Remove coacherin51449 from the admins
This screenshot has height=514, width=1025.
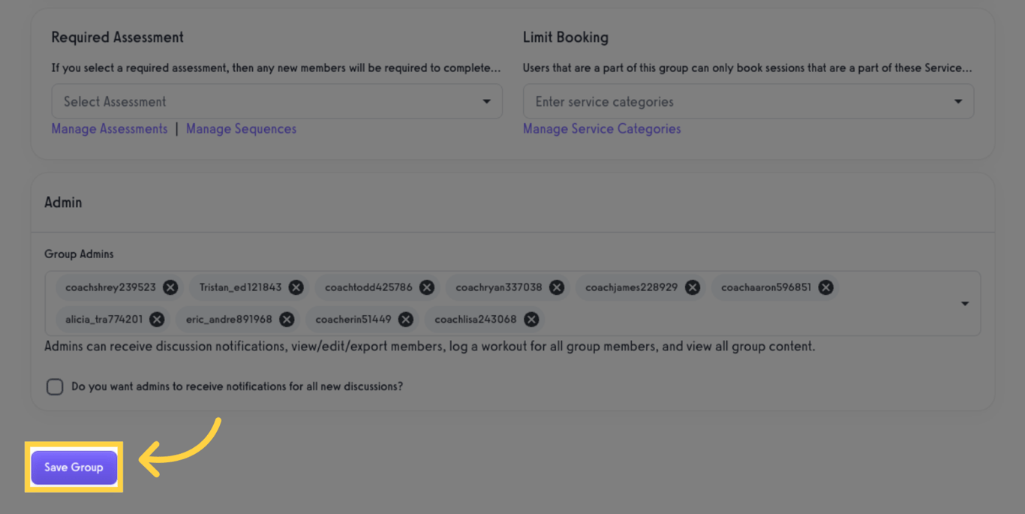point(405,319)
